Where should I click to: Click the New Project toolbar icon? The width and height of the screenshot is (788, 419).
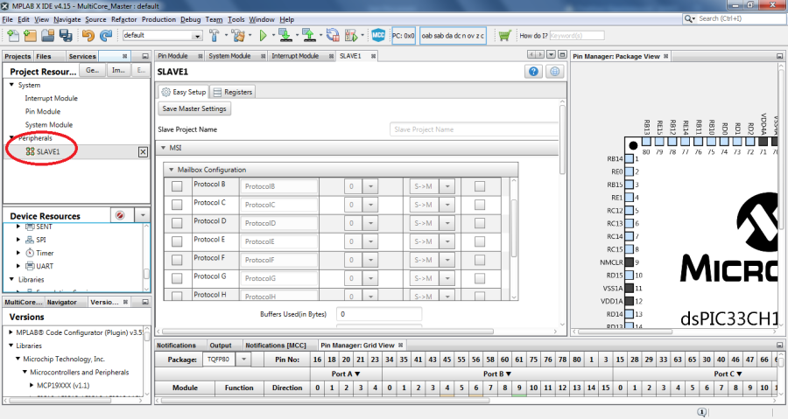pos(31,36)
